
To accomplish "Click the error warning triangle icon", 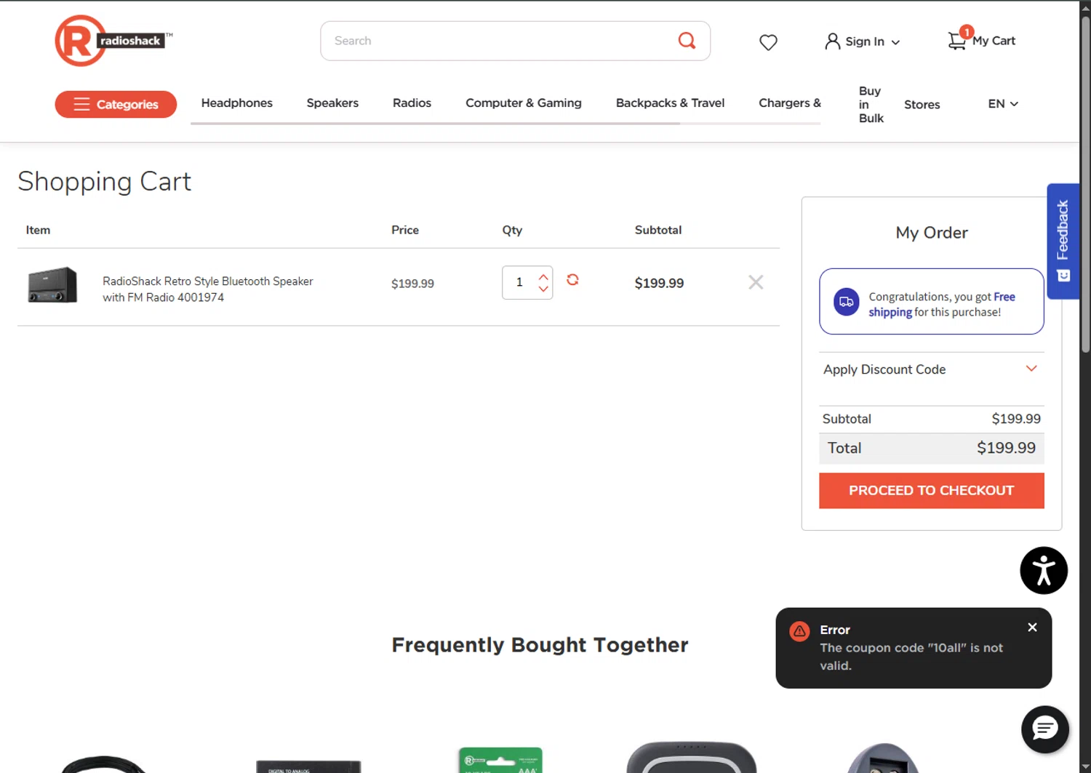I will 799,631.
